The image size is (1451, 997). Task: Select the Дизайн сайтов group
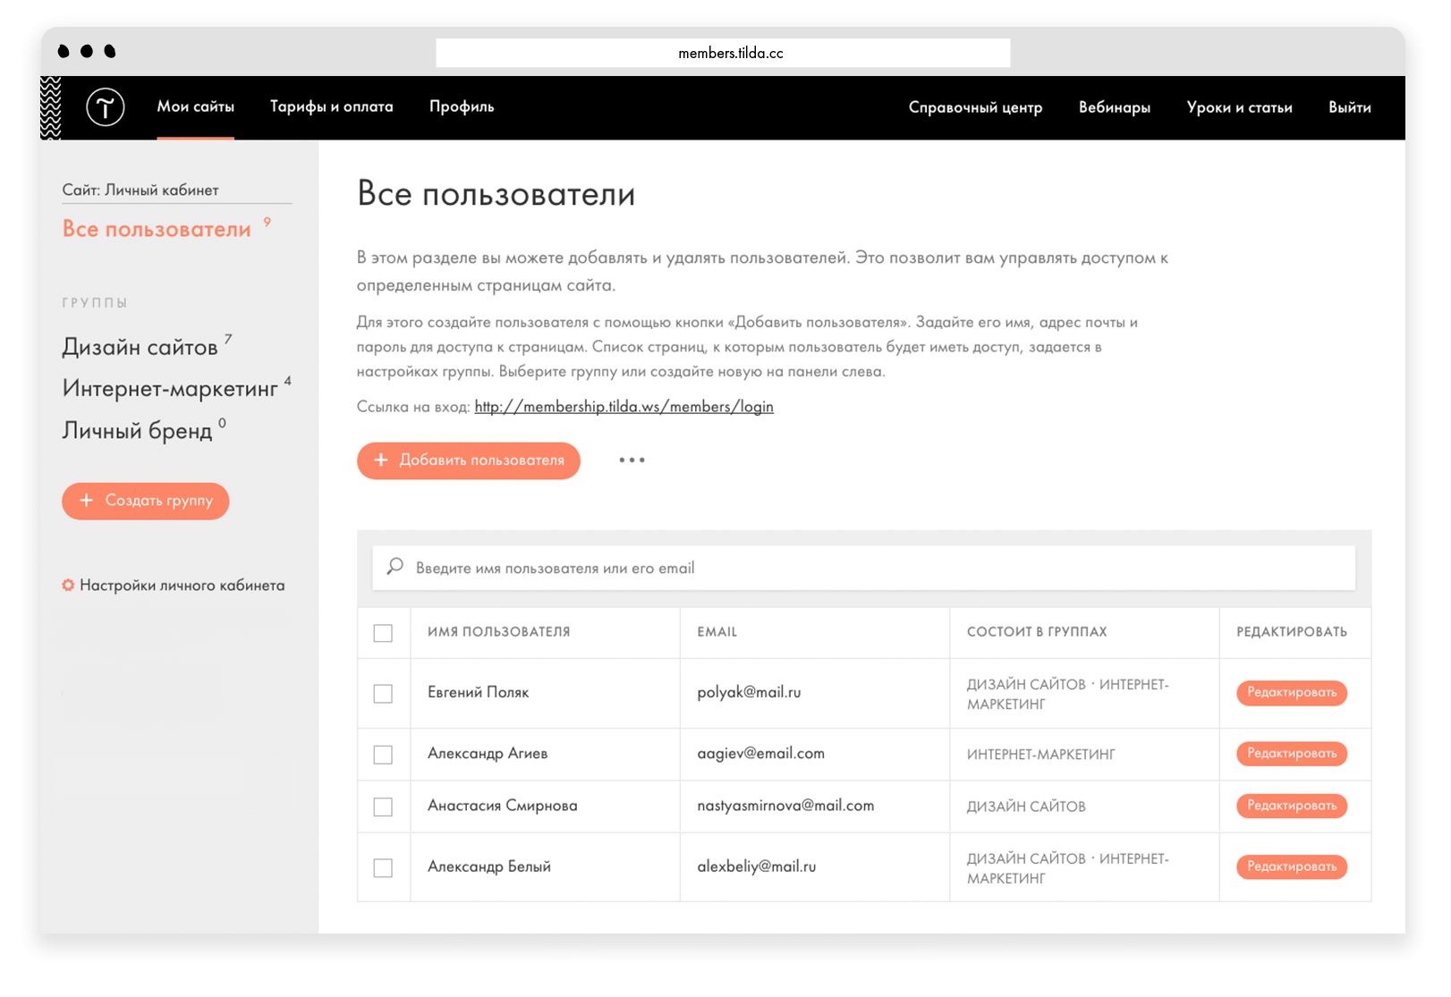pyautogui.click(x=140, y=347)
